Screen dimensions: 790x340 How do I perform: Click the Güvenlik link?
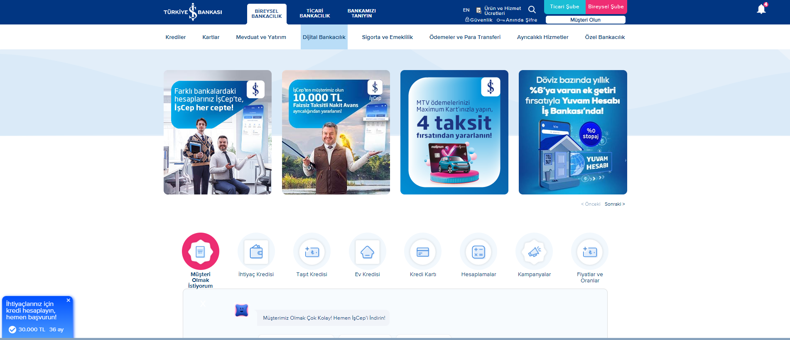tap(479, 20)
